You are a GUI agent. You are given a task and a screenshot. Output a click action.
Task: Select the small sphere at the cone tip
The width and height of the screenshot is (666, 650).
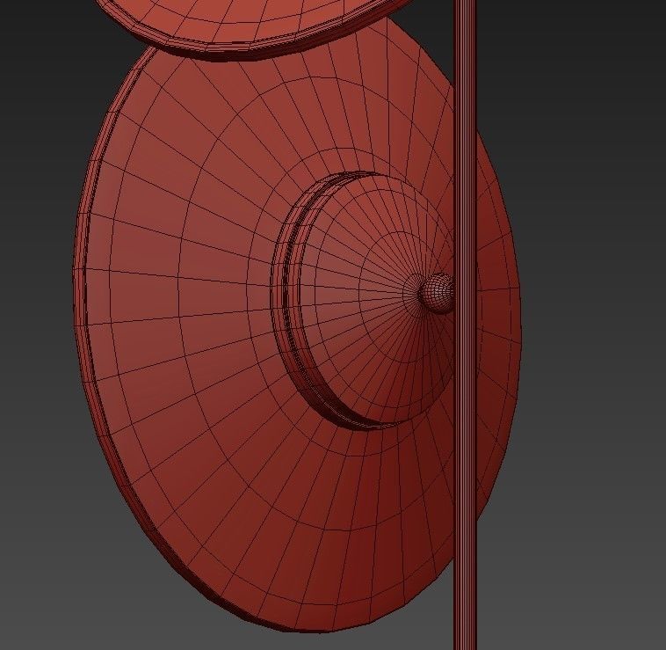tap(437, 293)
